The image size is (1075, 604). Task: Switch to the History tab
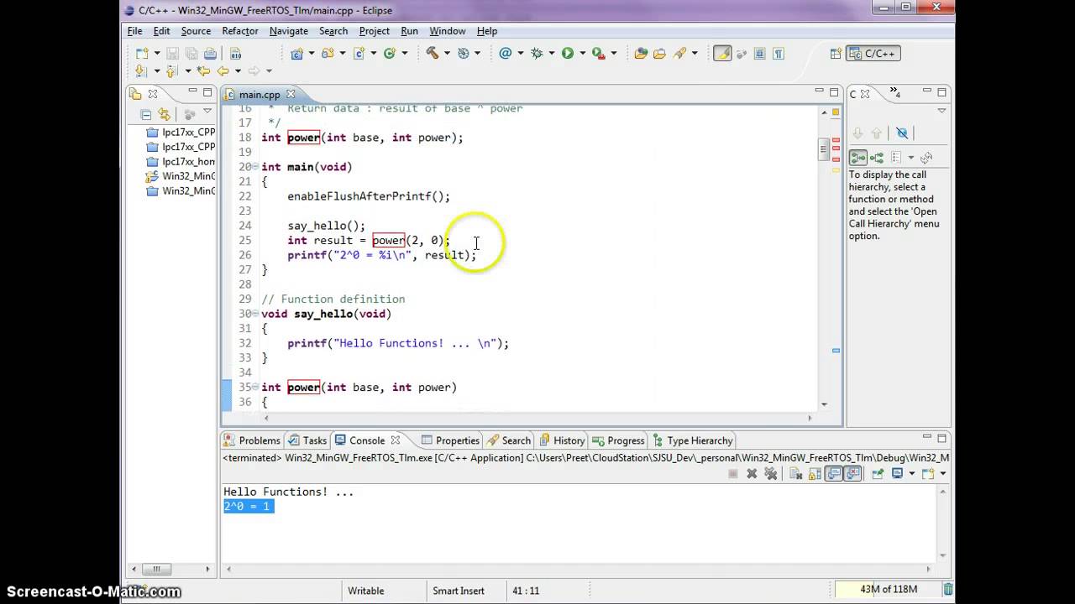[561, 440]
